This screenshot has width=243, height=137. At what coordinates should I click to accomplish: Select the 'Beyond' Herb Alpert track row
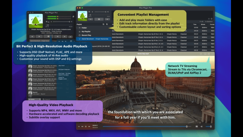pyautogui.click(x=42, y=93)
